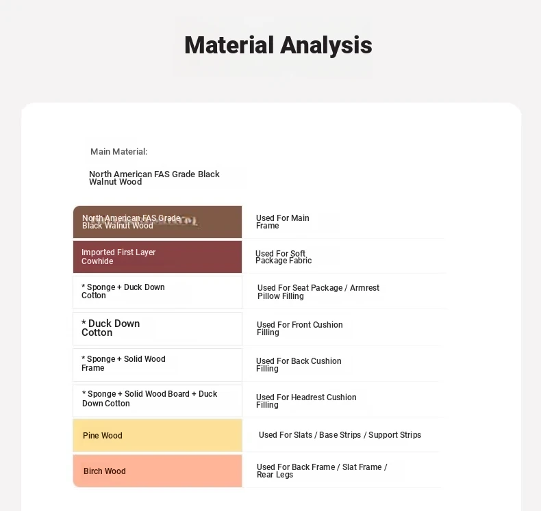Click Used For Front Cushion Filling text

pos(299,328)
